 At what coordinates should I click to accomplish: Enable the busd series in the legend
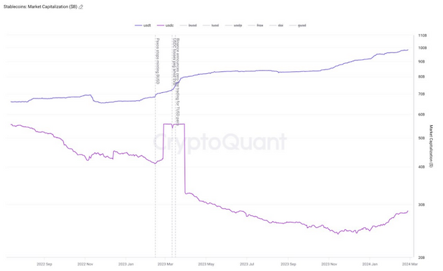tap(188, 26)
